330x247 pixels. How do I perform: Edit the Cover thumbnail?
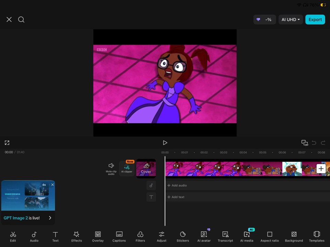[146, 169]
